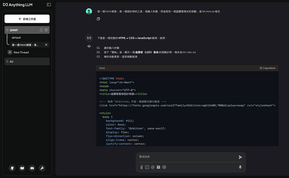Screen dimensions: 289x178
Task: Send the message with arrow icon
Action: point(240,157)
